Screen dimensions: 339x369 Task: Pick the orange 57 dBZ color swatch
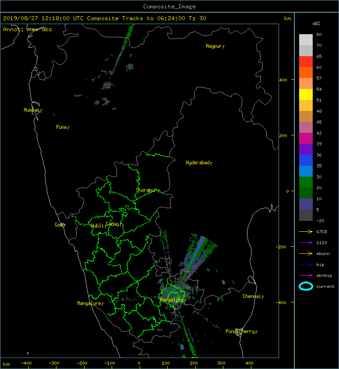306,72
